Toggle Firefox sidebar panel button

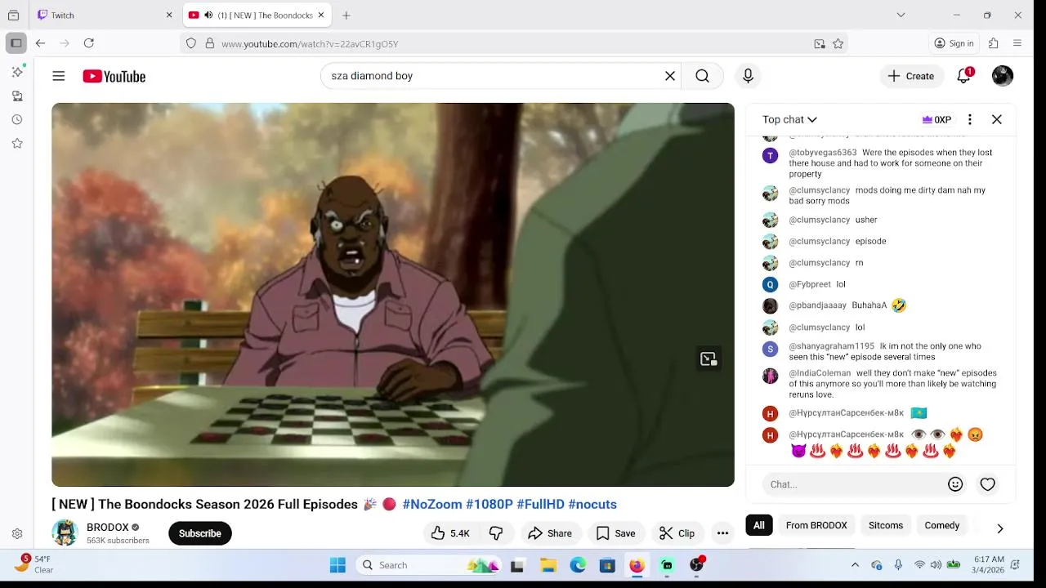pyautogui.click(x=16, y=43)
